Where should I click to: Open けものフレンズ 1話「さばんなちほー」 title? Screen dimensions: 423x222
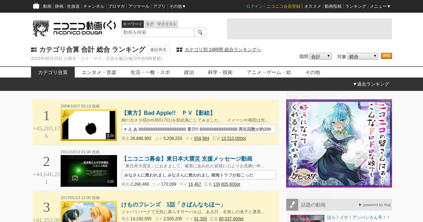click(x=173, y=205)
